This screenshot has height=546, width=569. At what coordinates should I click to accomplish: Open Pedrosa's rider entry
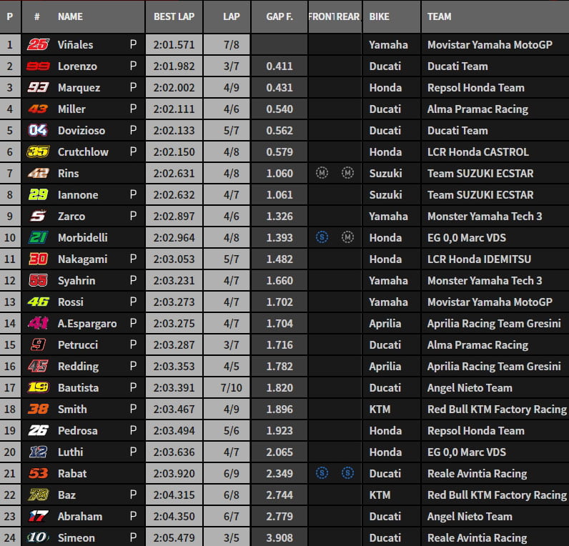[x=77, y=430]
